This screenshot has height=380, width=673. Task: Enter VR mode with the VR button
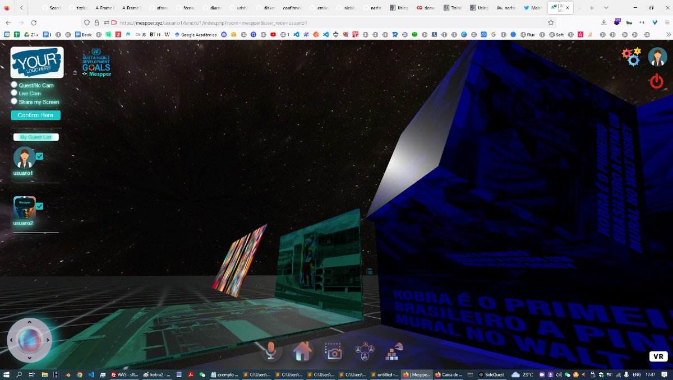click(658, 356)
